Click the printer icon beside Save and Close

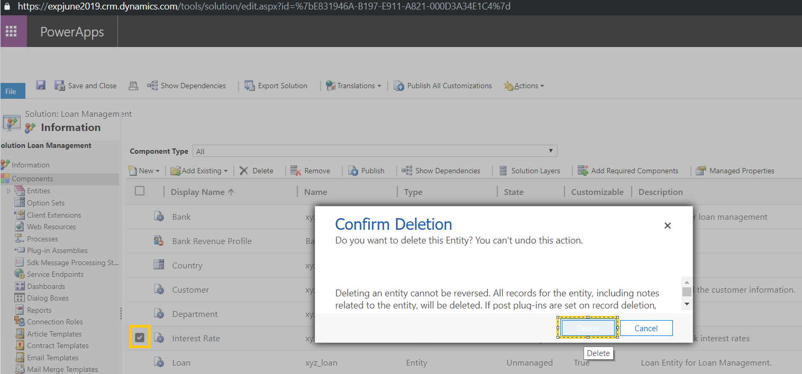(134, 86)
